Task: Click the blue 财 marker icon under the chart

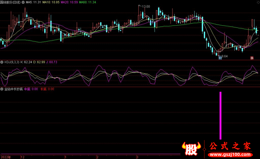Action: (220, 58)
